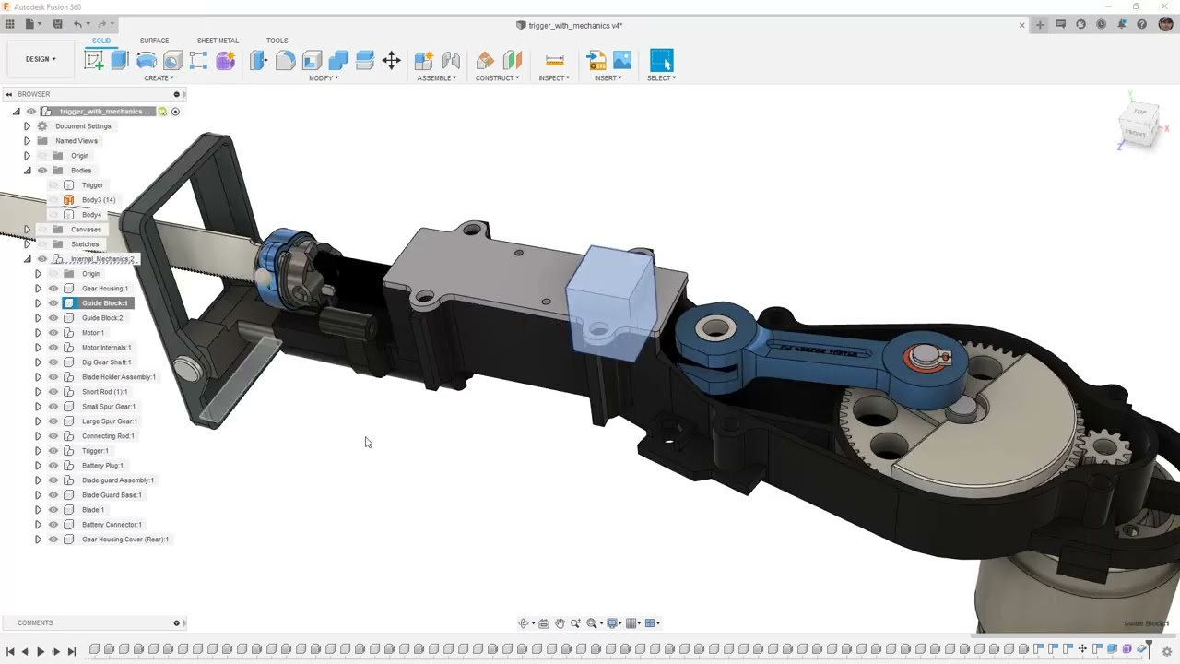Screen dimensions: 1180x664
Task: Switch to the TOOLS tab
Action: (x=277, y=41)
